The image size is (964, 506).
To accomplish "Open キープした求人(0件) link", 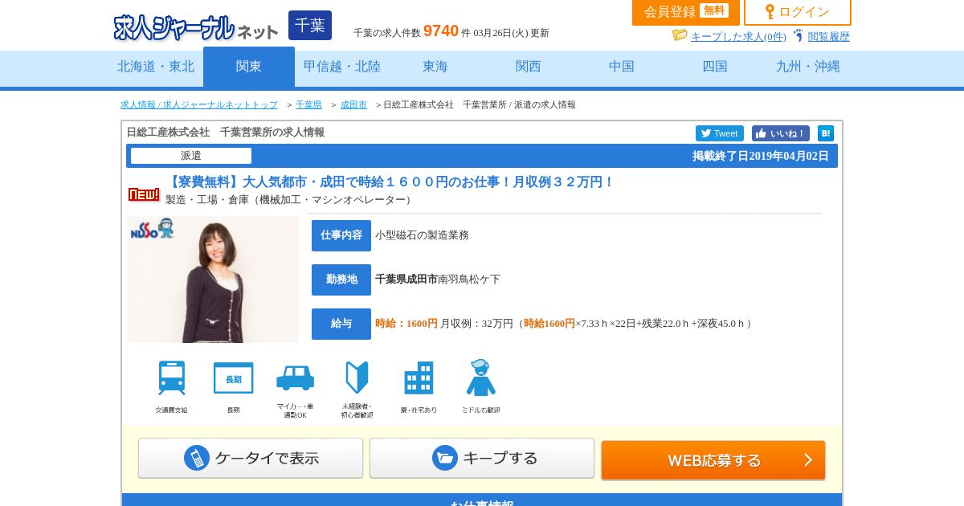I will click(x=738, y=36).
